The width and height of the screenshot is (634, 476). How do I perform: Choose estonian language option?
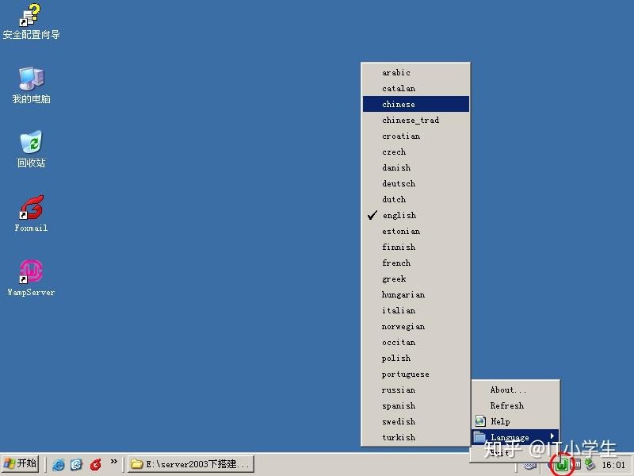click(x=415, y=231)
